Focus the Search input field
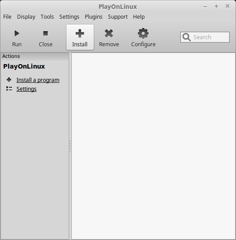The height and width of the screenshot is (240, 236). (x=205, y=37)
